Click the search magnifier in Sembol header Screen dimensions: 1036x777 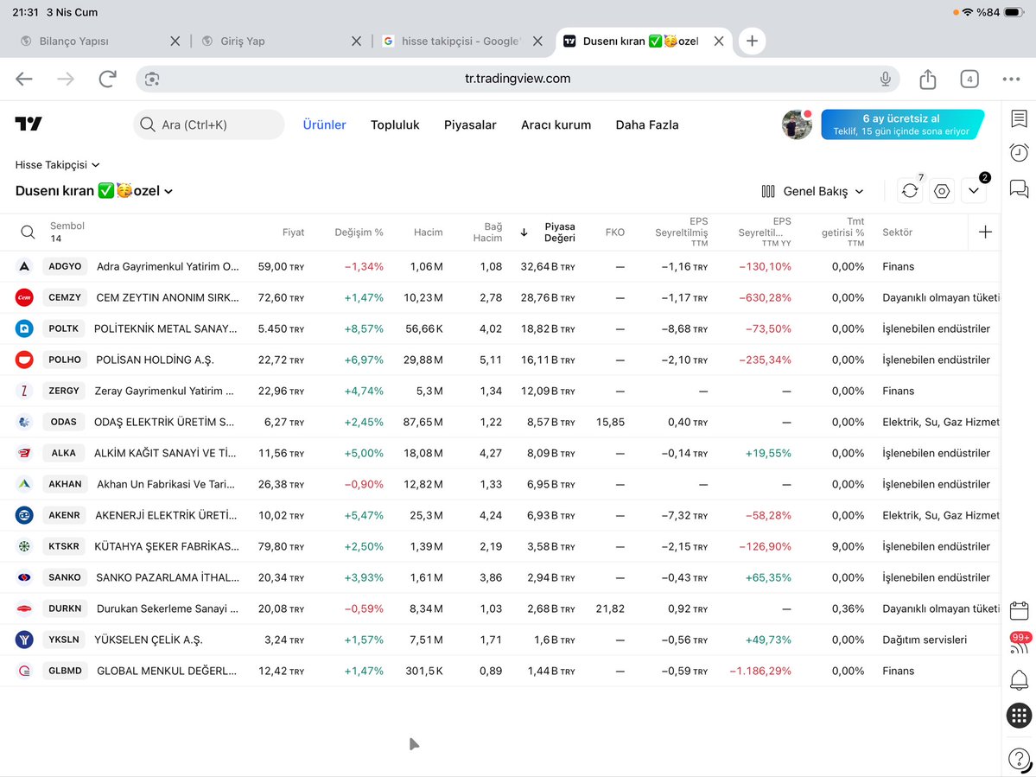28,232
